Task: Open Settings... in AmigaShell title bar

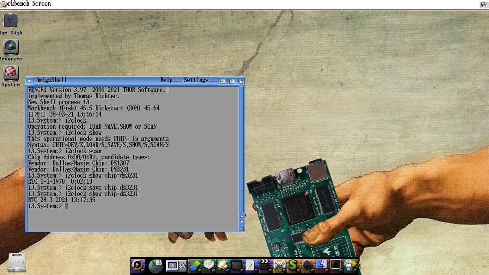Action: 200,80
